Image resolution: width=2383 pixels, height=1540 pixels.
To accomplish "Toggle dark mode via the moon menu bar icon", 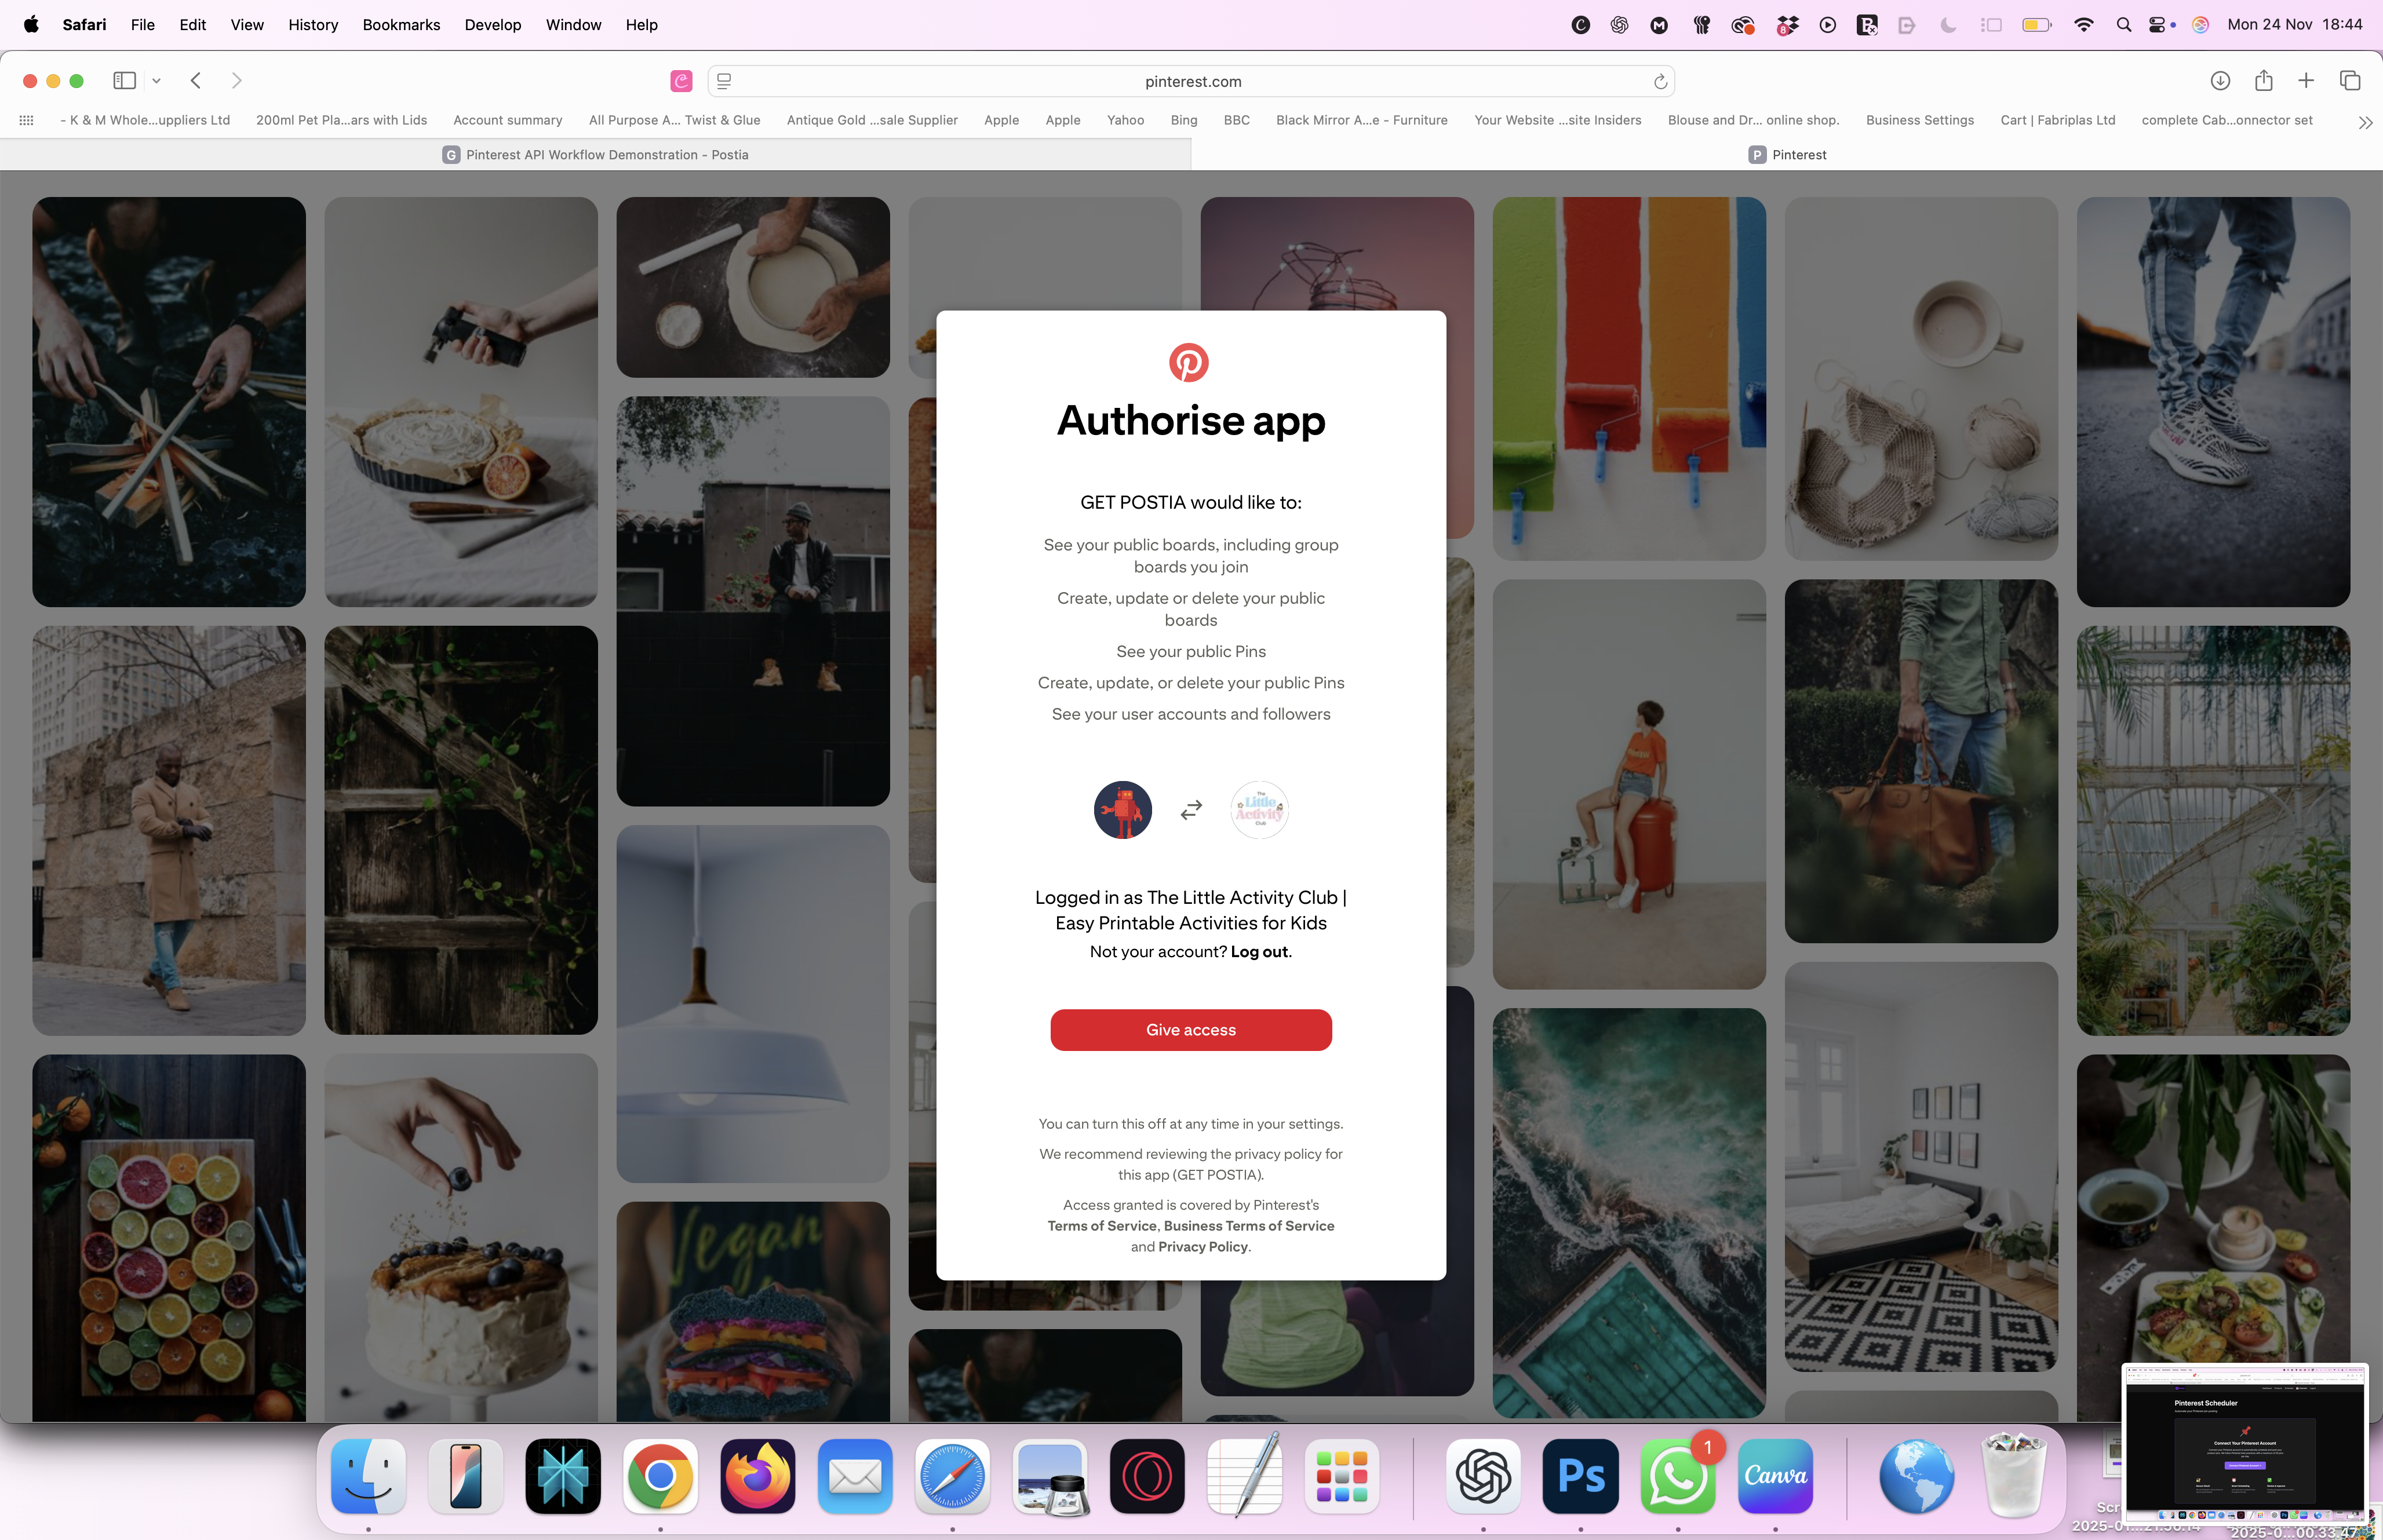I will [1947, 25].
